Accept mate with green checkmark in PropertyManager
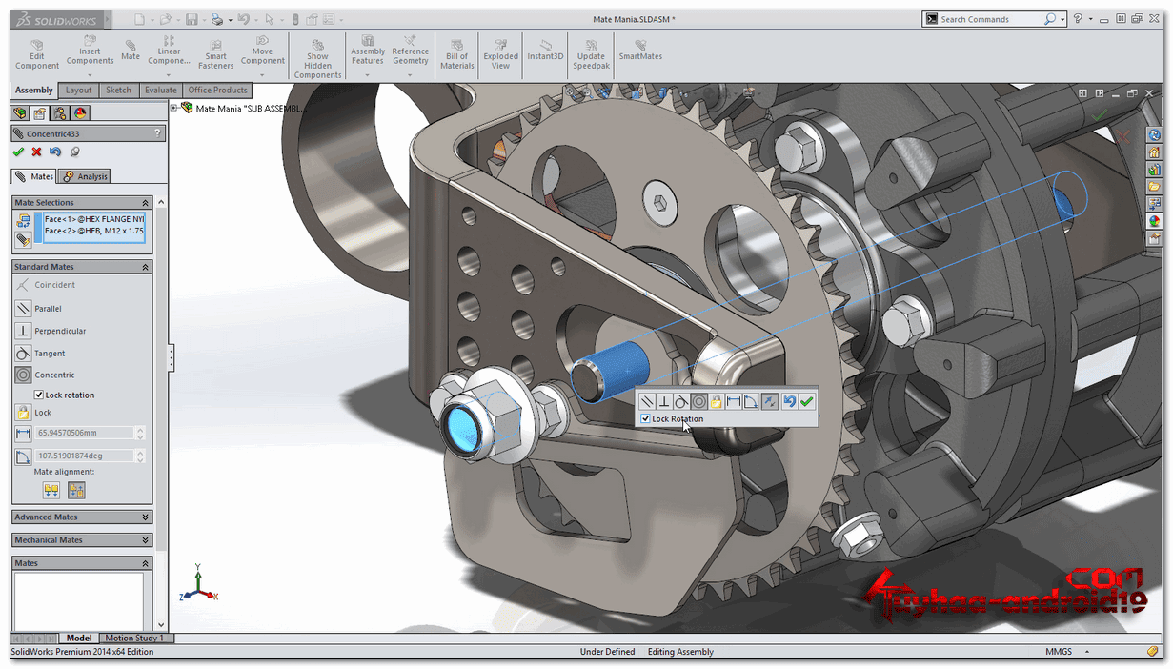Image resolution: width=1173 pixels, height=669 pixels. (18, 152)
